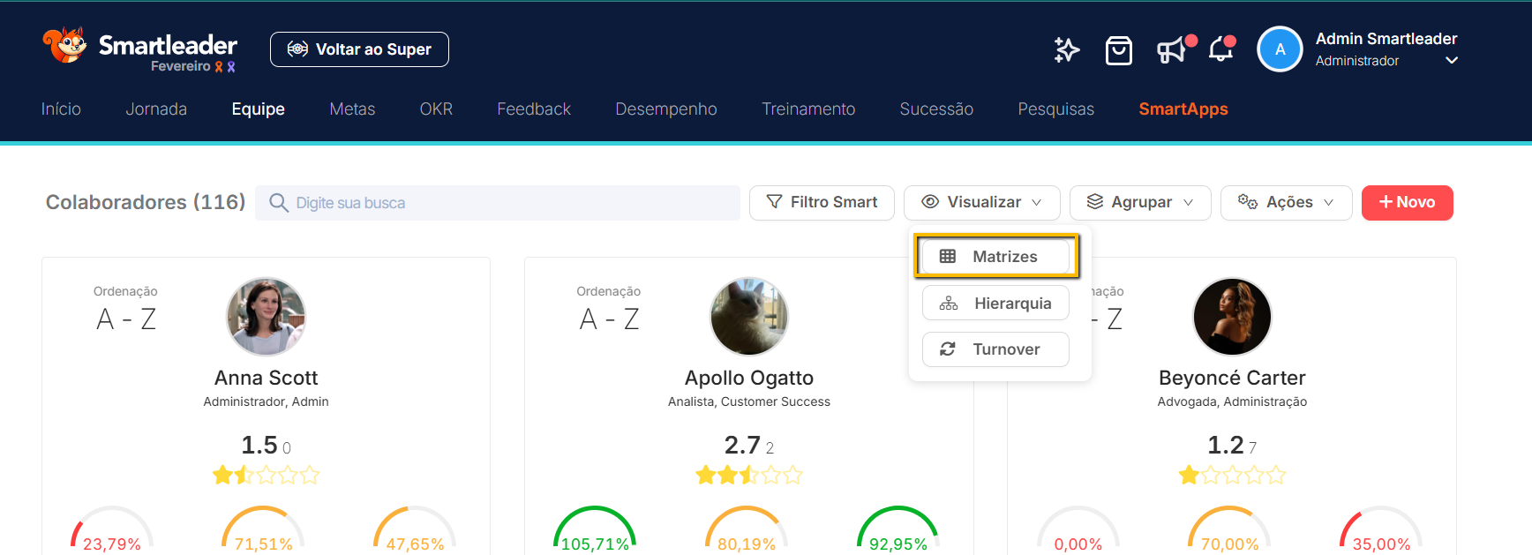Click the 'Administrador, Admin' role text
Viewport: 1532px width, 555px height.
[266, 401]
